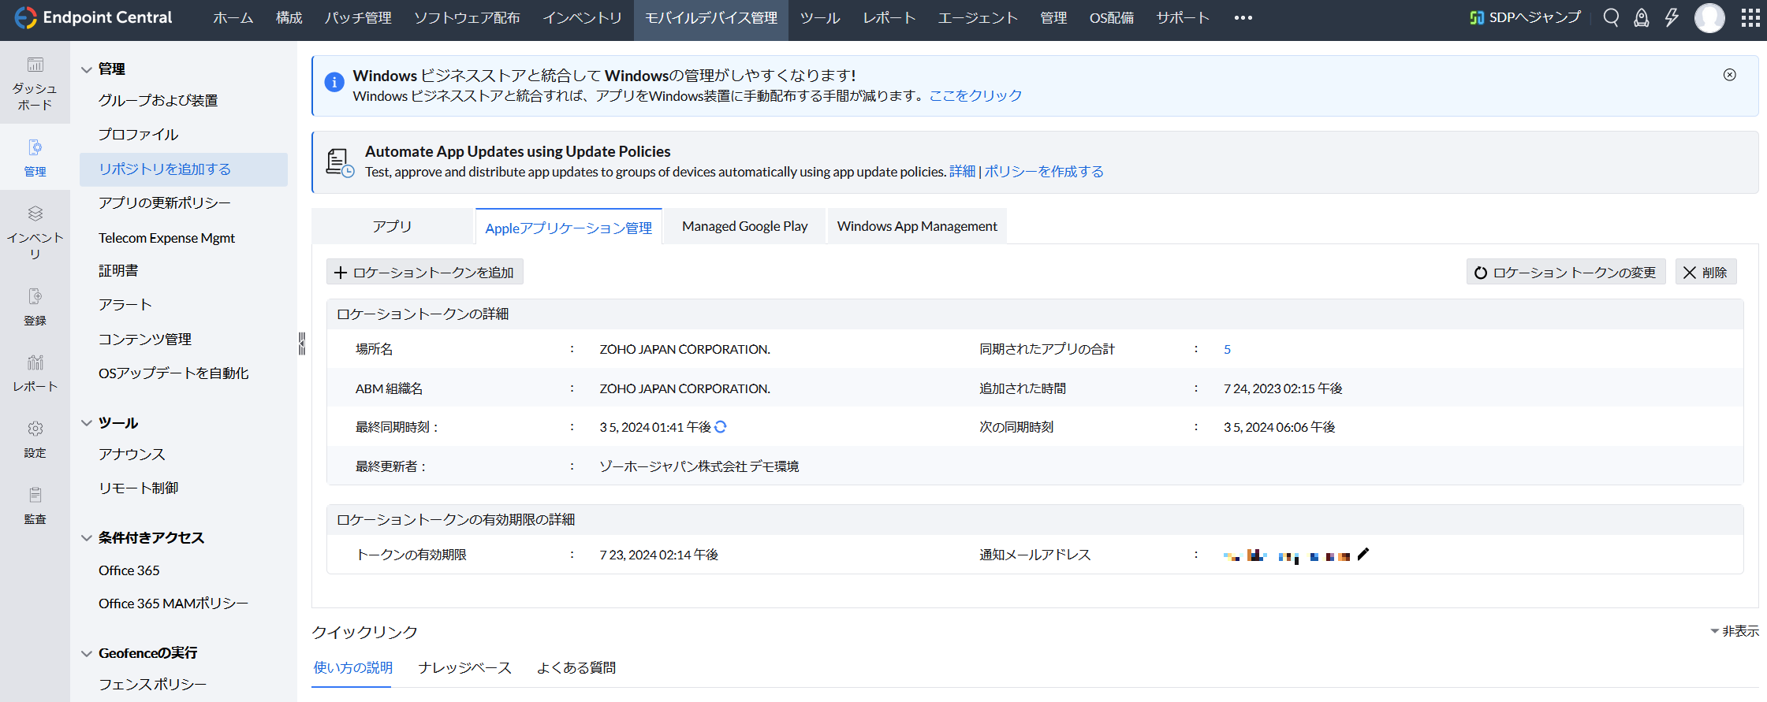Open more menu items via ellipsis
Viewport: 1767px width, 702px height.
tap(1243, 18)
